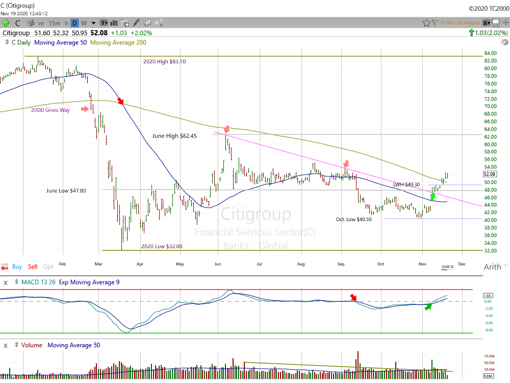Click the MACD 13 26 label
The image size is (510, 383).
coord(38,282)
